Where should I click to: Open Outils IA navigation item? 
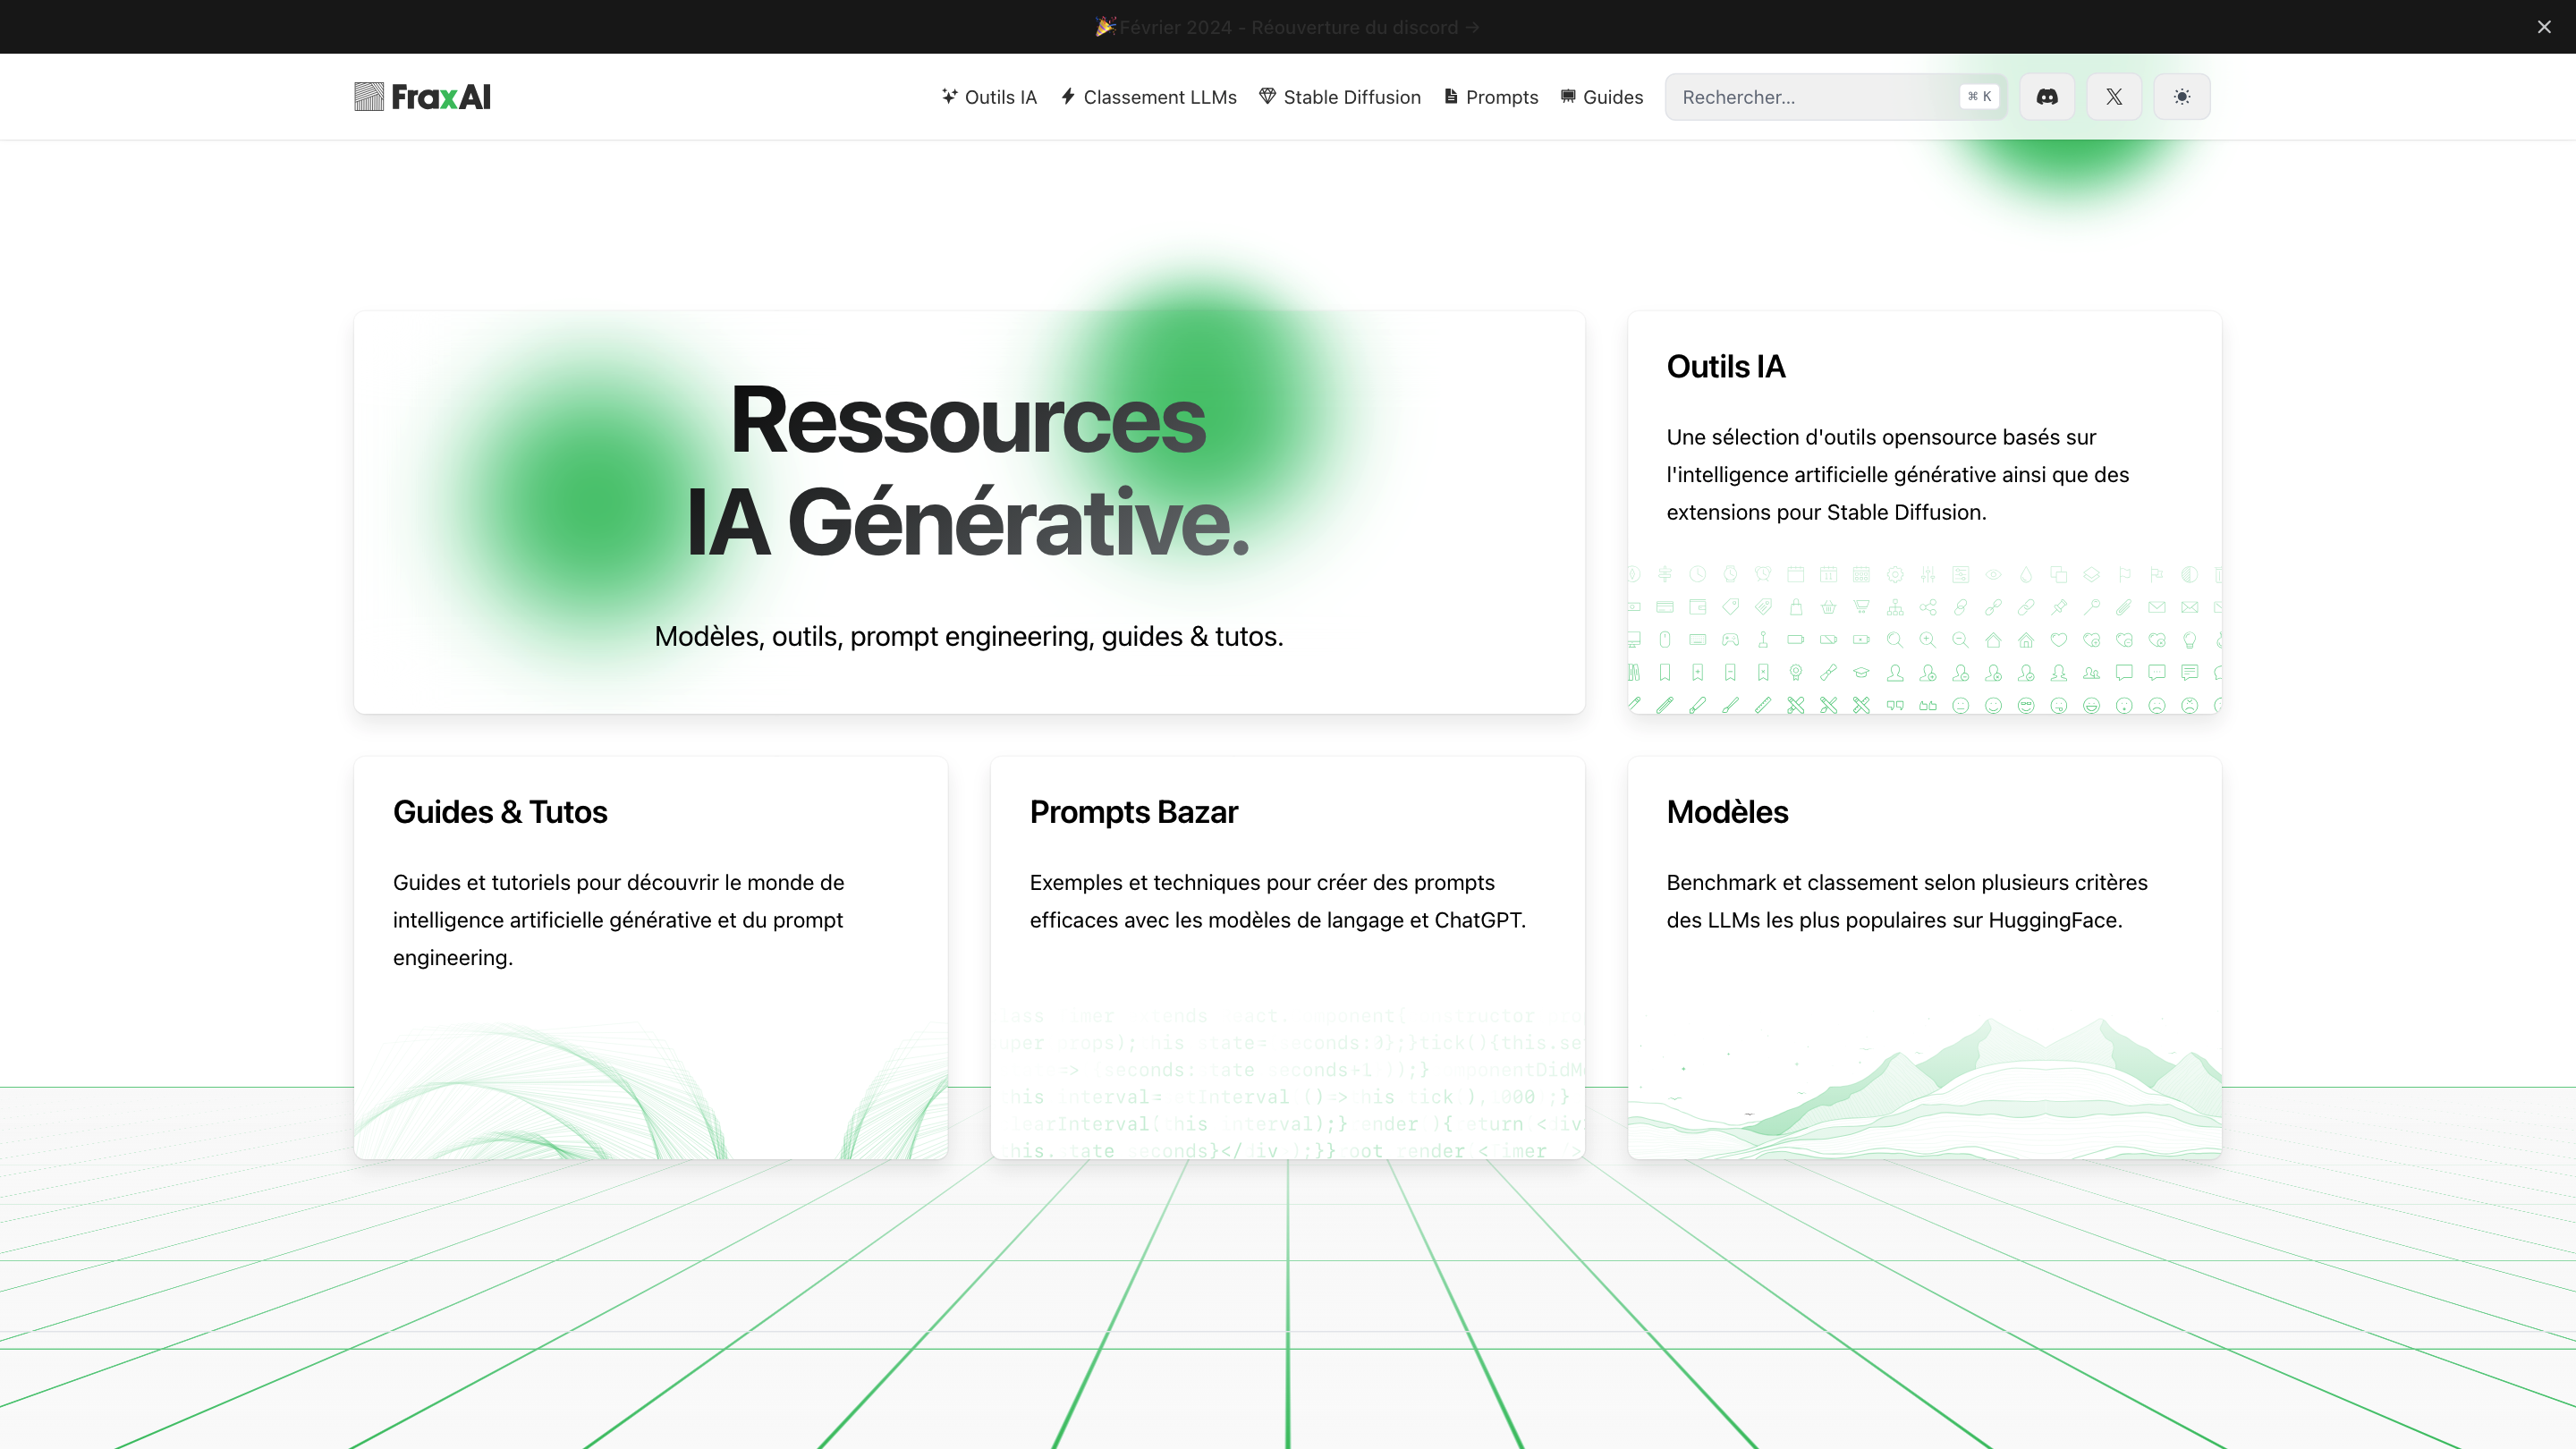(1000, 97)
